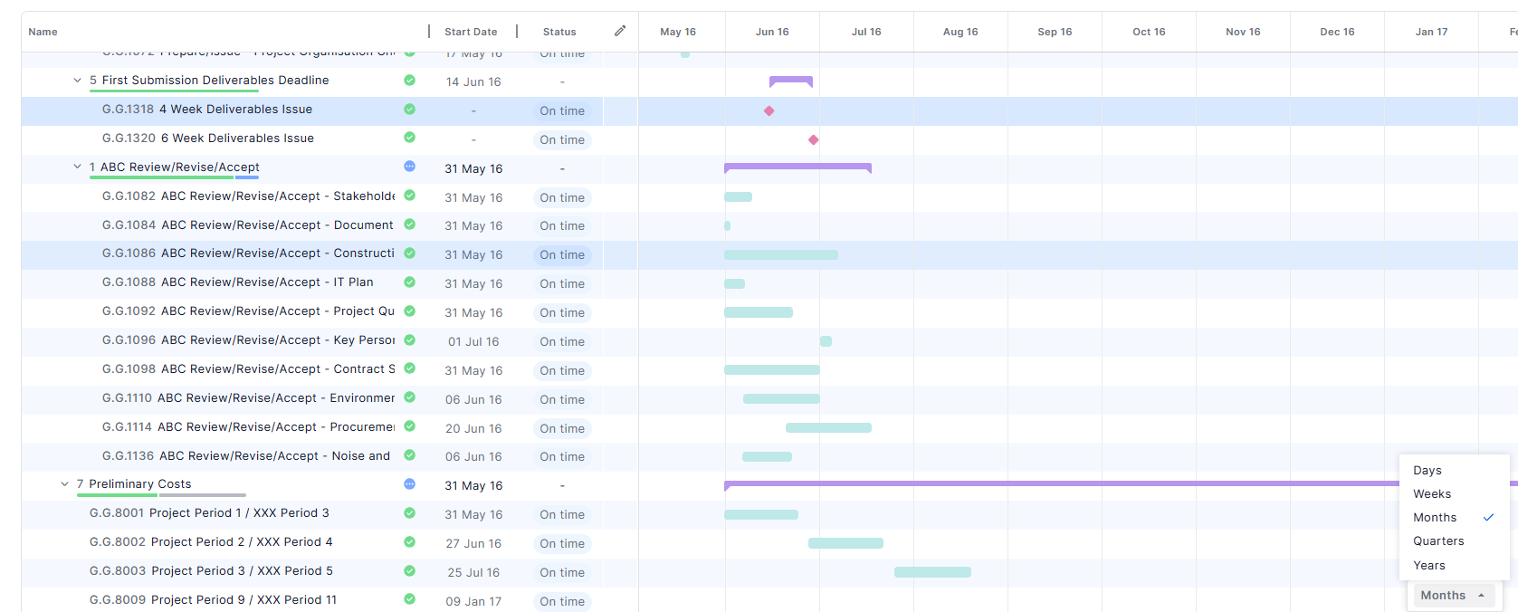The width and height of the screenshot is (1518, 612).
Task: Click On time status of G.G.8002
Action: [562, 544]
